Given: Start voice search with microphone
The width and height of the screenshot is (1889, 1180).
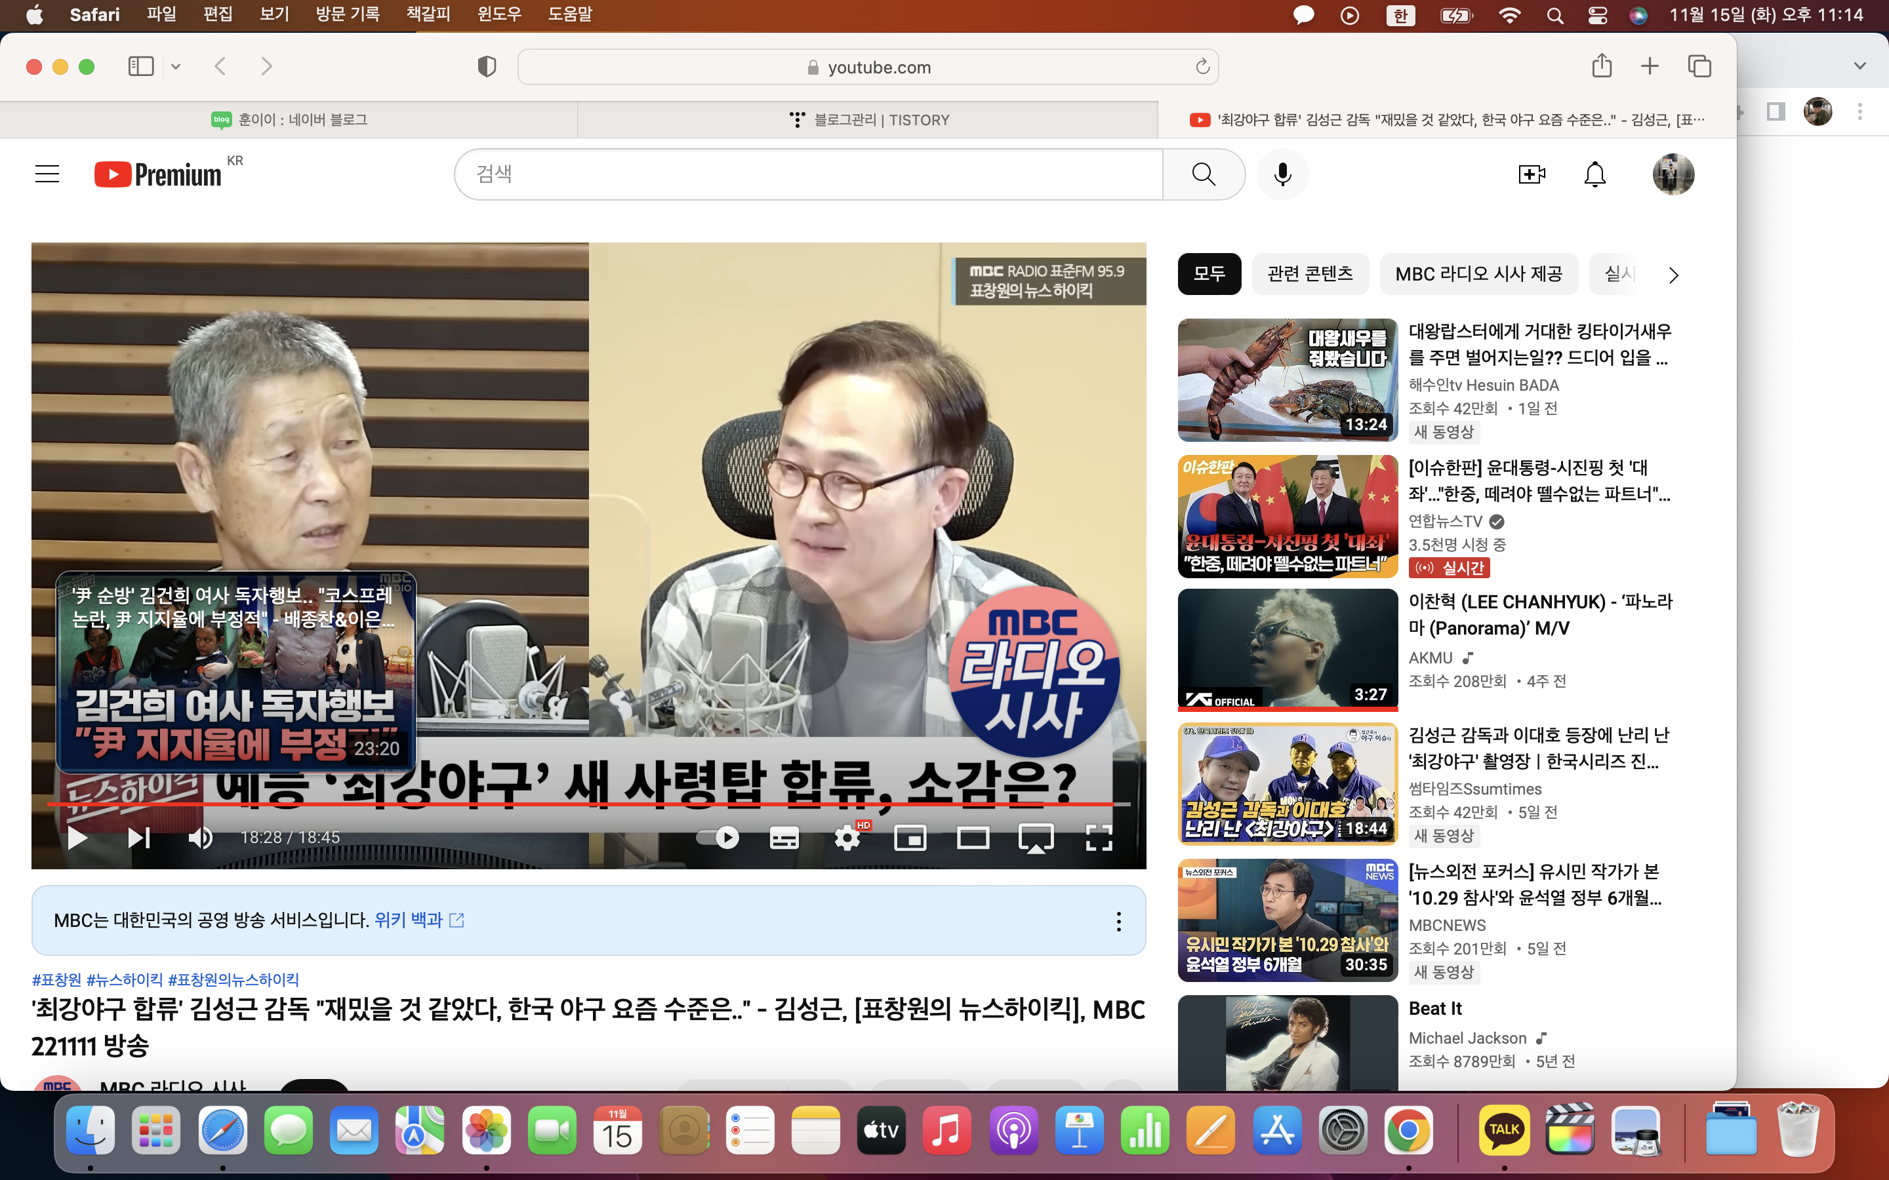Looking at the screenshot, I should [x=1282, y=174].
